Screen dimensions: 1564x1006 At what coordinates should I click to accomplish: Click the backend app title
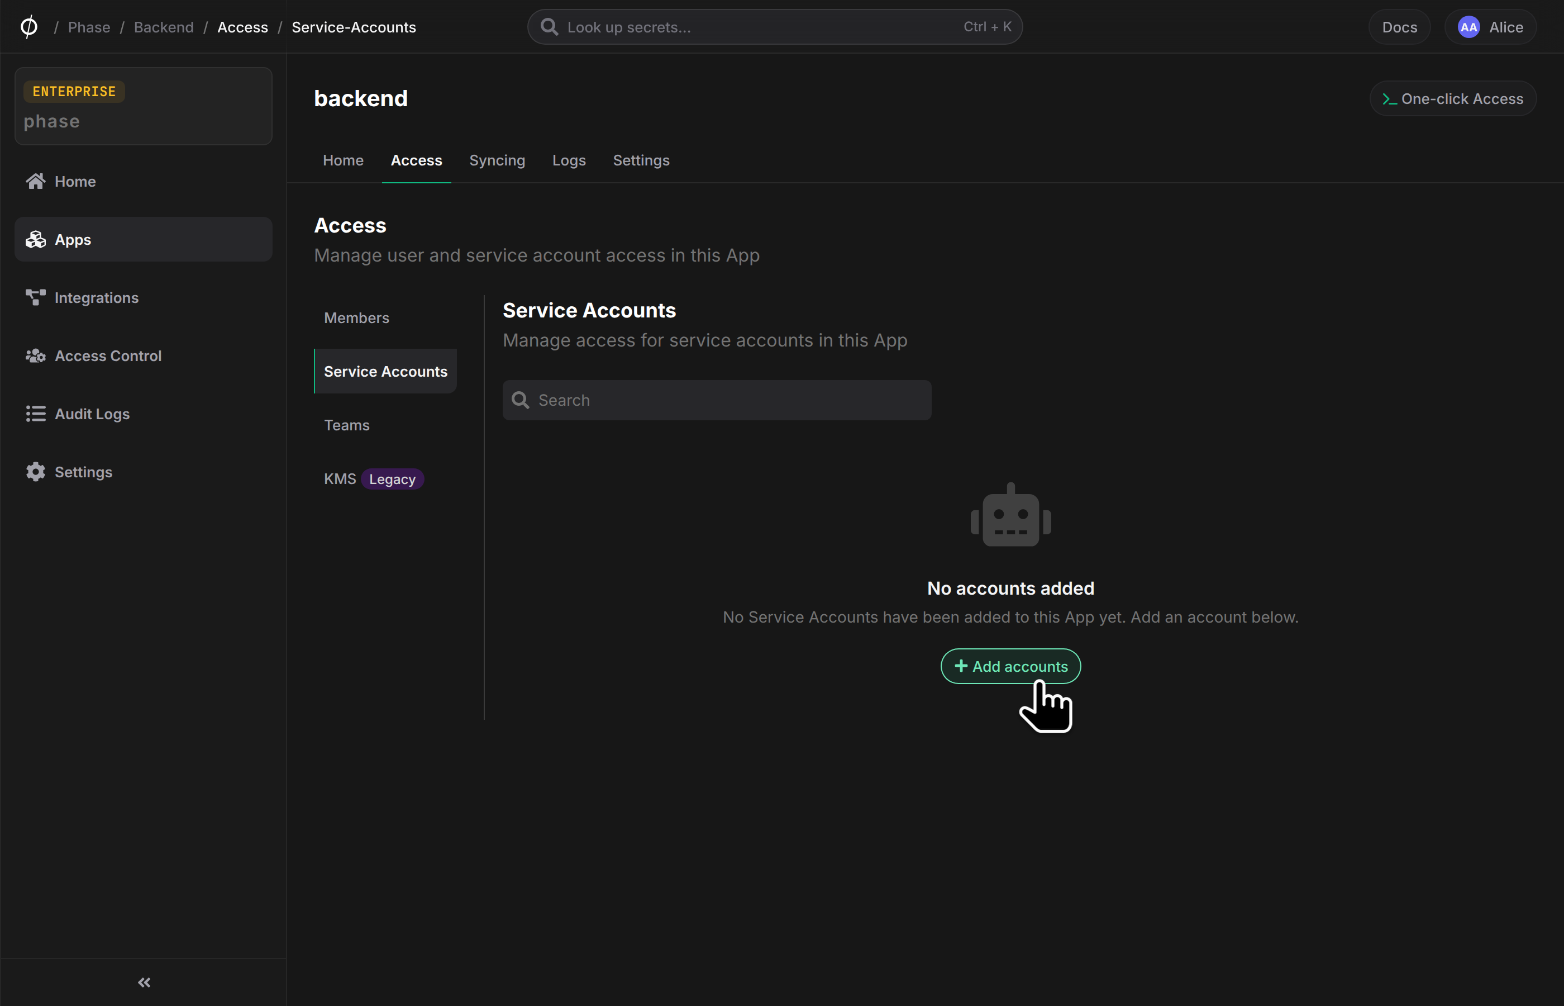(x=361, y=98)
